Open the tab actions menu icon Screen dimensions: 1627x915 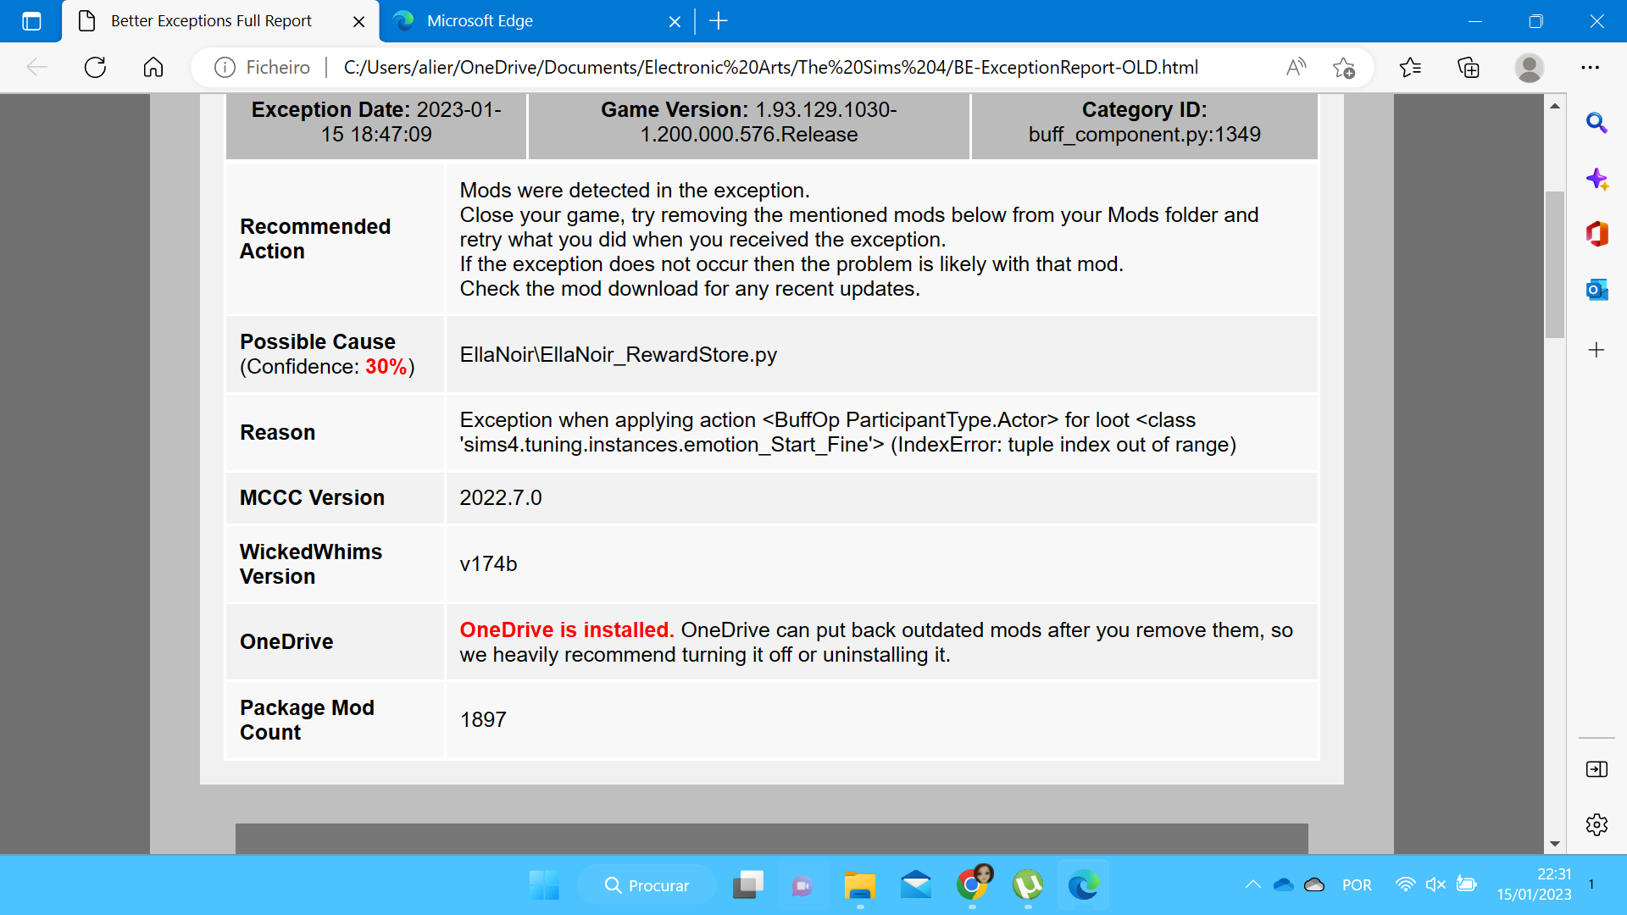[31, 21]
